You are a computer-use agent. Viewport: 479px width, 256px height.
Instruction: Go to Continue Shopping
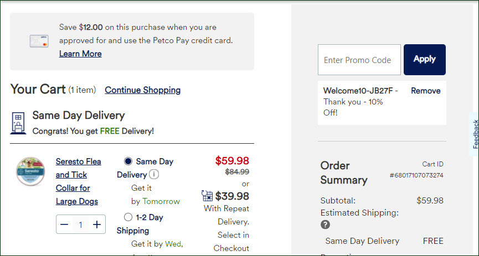pos(143,90)
